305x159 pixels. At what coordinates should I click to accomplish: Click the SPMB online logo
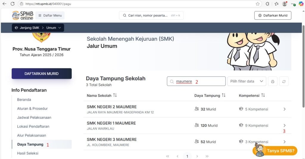click(23, 15)
